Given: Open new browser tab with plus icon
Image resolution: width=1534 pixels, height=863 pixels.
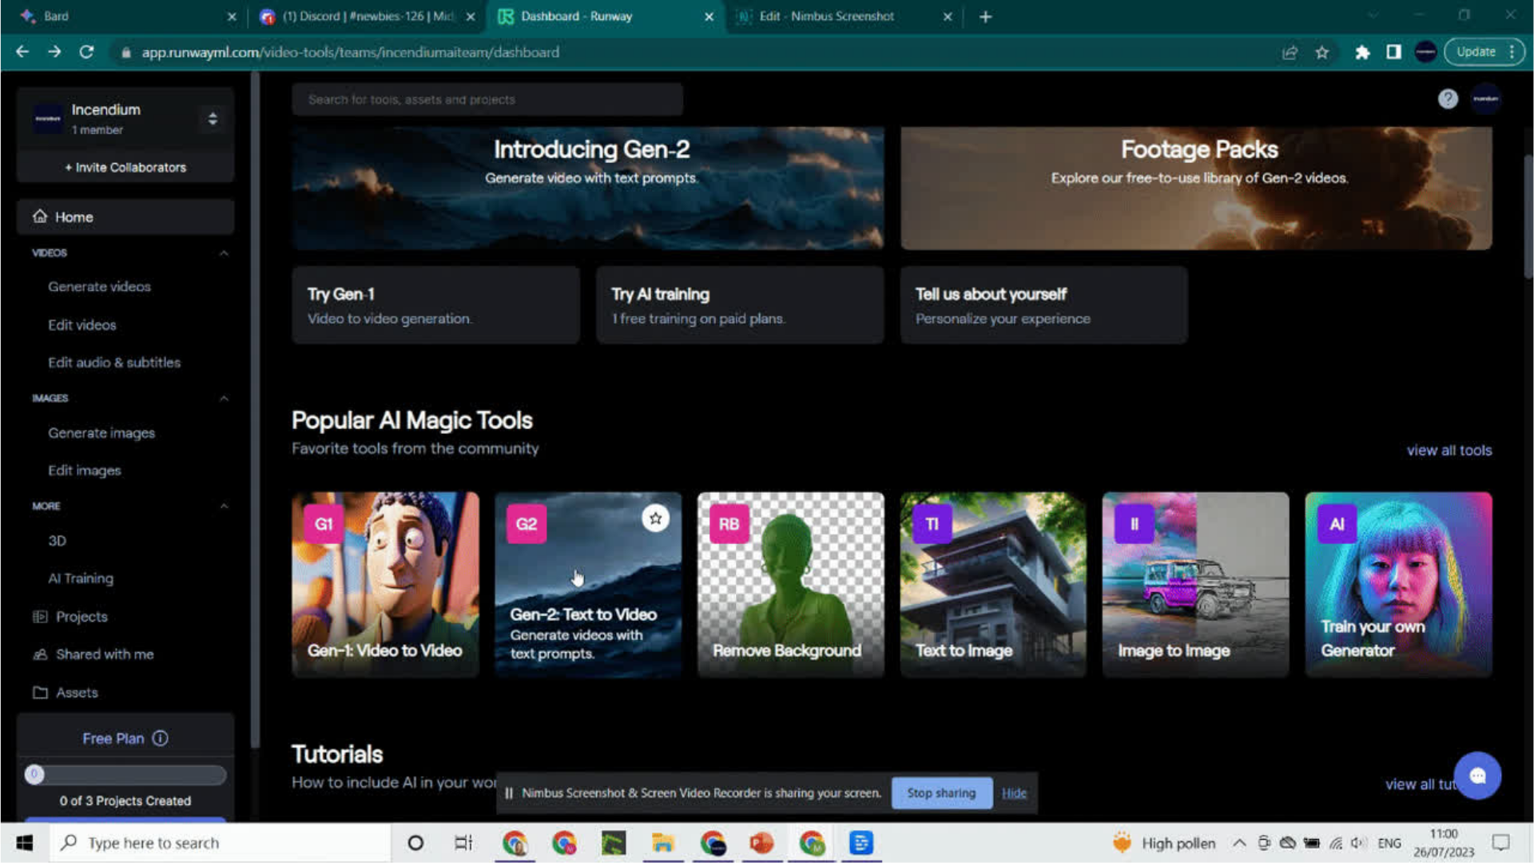Looking at the screenshot, I should click(985, 17).
